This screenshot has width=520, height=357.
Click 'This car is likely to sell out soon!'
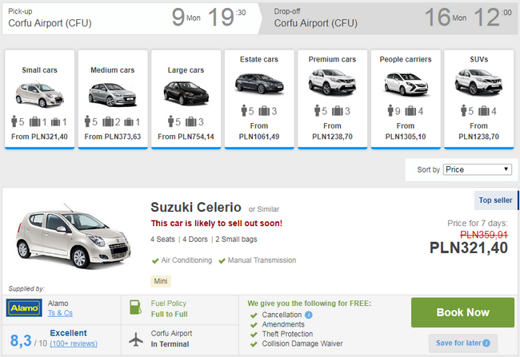217,223
